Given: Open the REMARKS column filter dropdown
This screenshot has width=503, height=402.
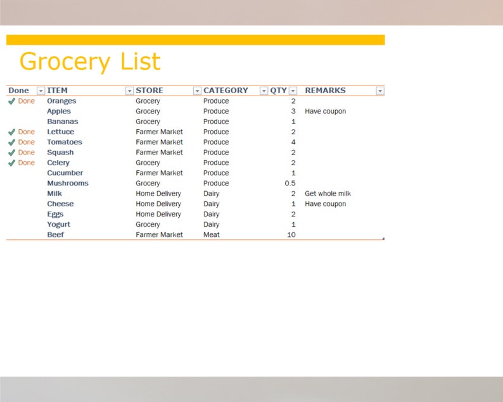Looking at the screenshot, I should 379,91.
